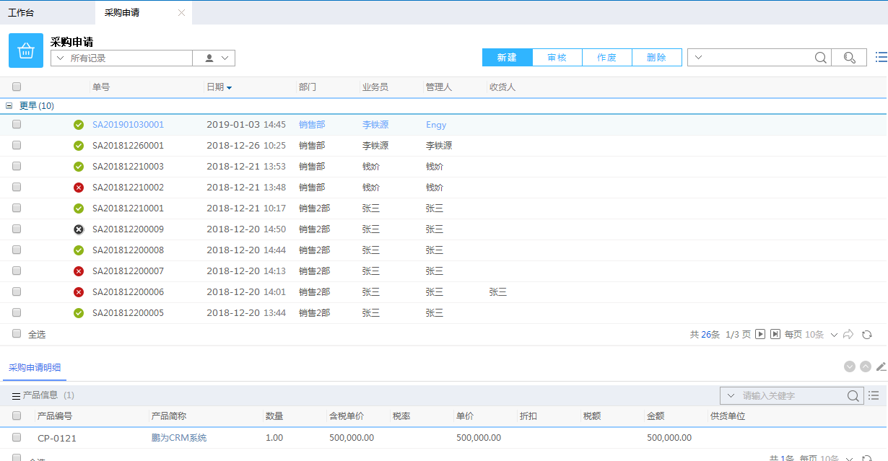
Task: Click the last page icon in pagination
Action: coord(773,333)
